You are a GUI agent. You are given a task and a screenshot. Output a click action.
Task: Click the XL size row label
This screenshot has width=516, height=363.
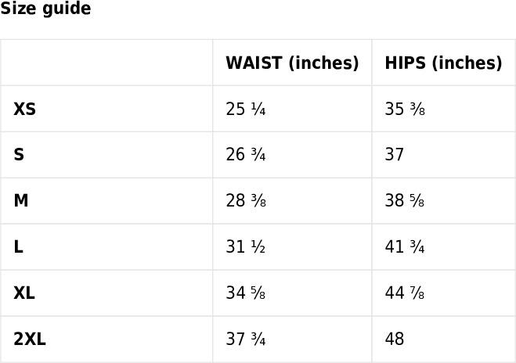[24, 293]
